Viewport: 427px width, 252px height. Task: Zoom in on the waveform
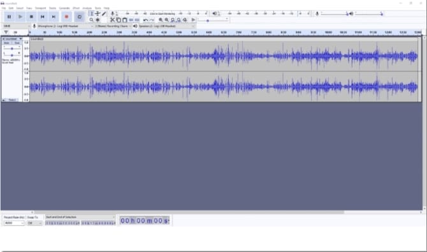click(x=161, y=20)
